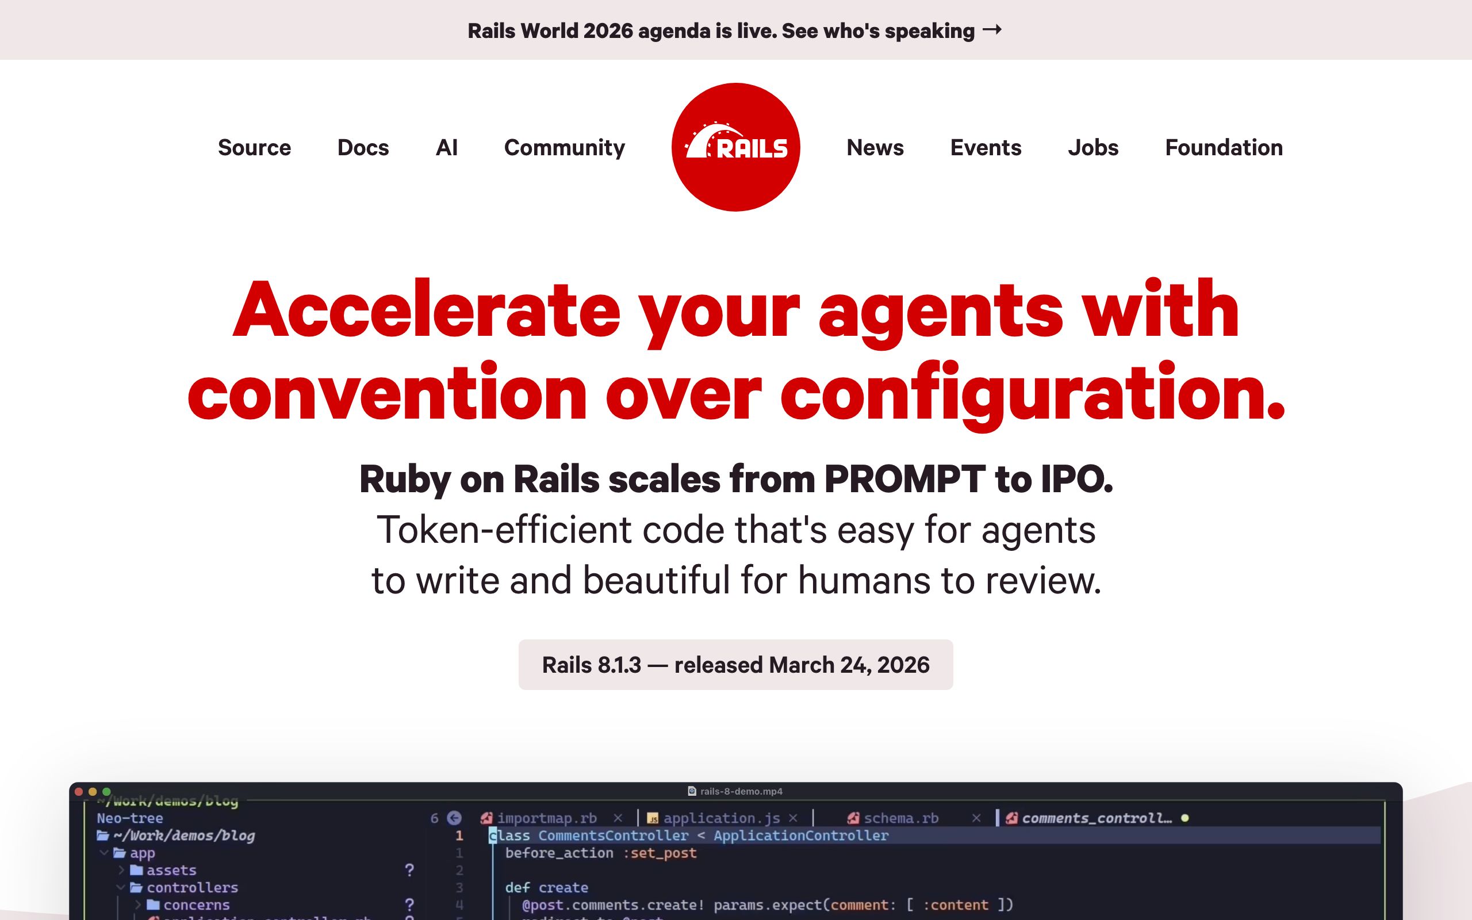1472x920 pixels.
Task: Go to the AI nav item
Action: (446, 147)
